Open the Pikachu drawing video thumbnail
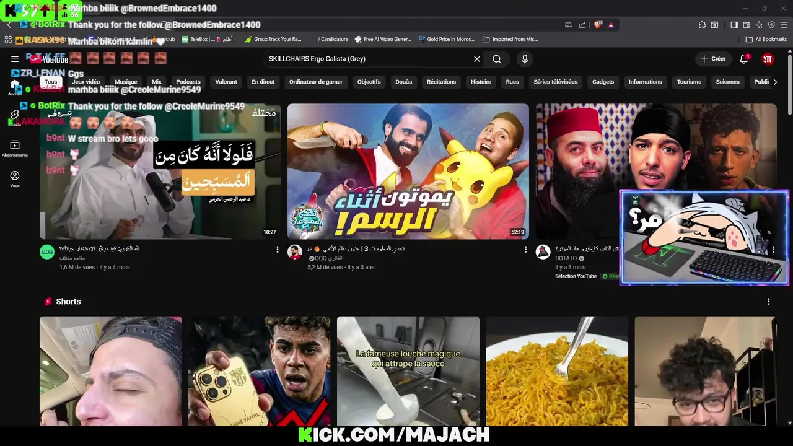The height and width of the screenshot is (446, 793). click(408, 172)
